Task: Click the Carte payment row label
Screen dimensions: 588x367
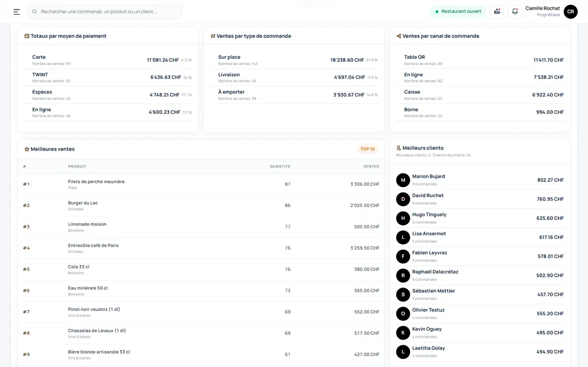Action: coord(39,57)
